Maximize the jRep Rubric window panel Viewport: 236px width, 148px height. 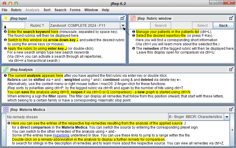pos(231,18)
